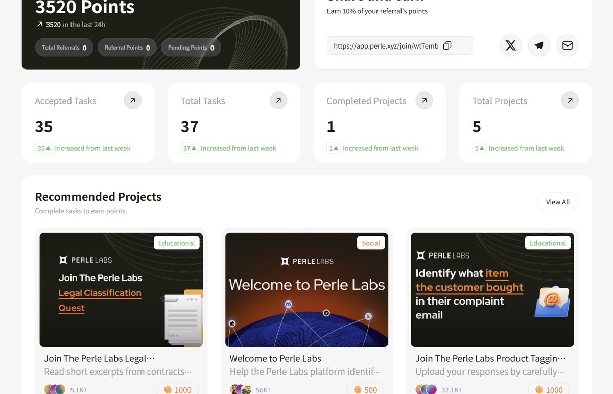
Task: Select the referral URL field
Action: 400,45
